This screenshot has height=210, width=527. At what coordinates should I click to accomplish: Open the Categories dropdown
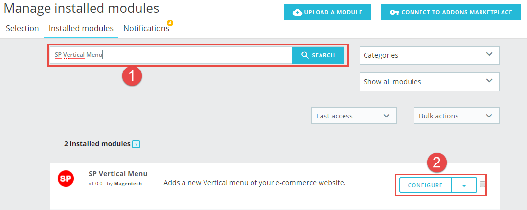click(x=430, y=55)
